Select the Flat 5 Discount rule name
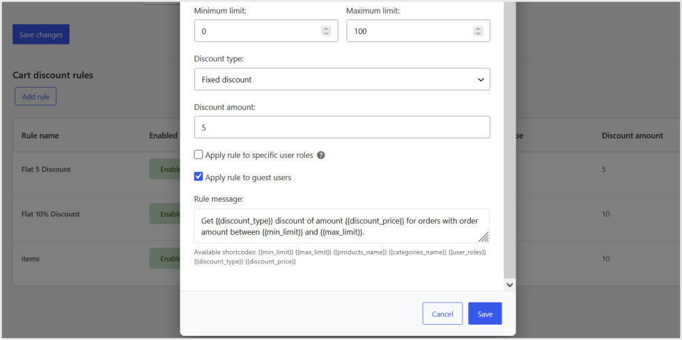This screenshot has height=340, width=682. [x=46, y=170]
